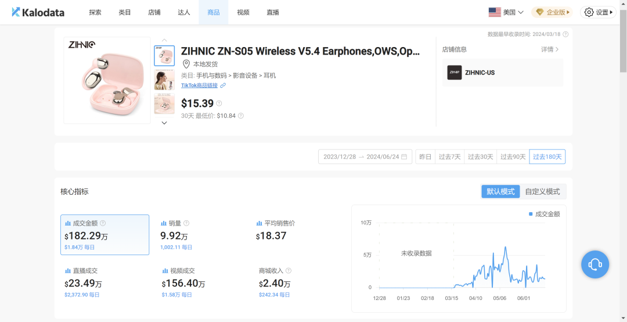Click the Kalodata logo
The width and height of the screenshot is (627, 322).
[38, 12]
